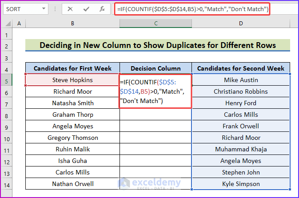This screenshot has height=198, width=299.
Task: Click the Candidates for Second Week header
Action: 241,68
